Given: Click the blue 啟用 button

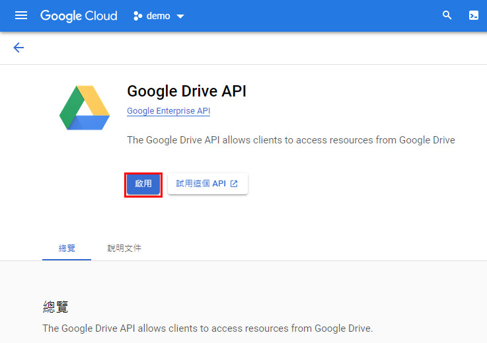Looking at the screenshot, I should (x=143, y=184).
